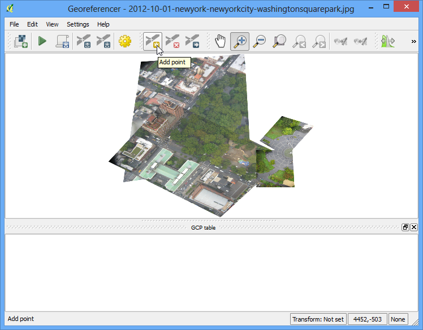Select the Add point tool
The height and width of the screenshot is (330, 423).
click(153, 41)
